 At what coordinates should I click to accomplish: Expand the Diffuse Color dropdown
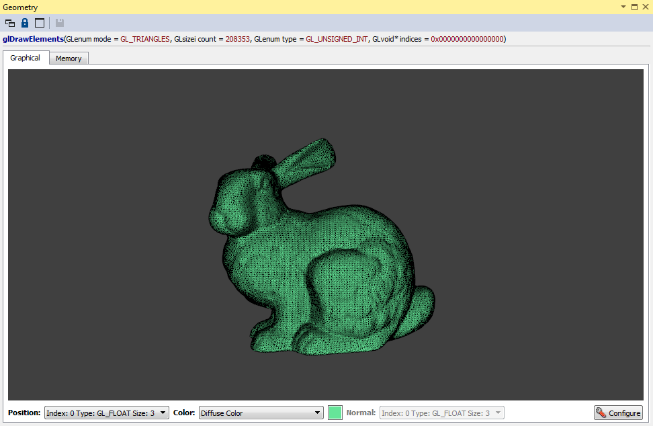pyautogui.click(x=261, y=413)
